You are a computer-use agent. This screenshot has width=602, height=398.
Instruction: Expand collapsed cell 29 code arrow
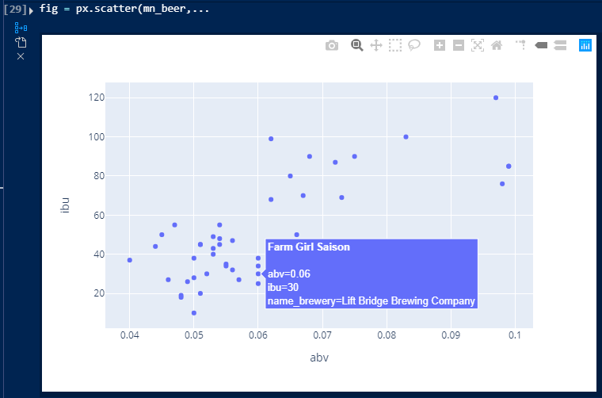click(31, 11)
